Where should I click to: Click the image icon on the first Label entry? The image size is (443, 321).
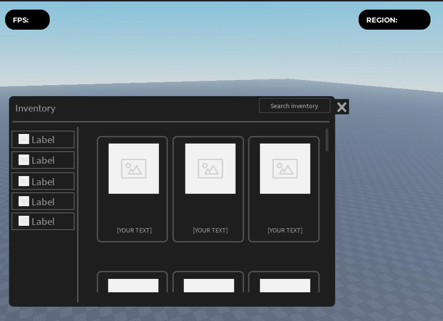click(x=23, y=139)
